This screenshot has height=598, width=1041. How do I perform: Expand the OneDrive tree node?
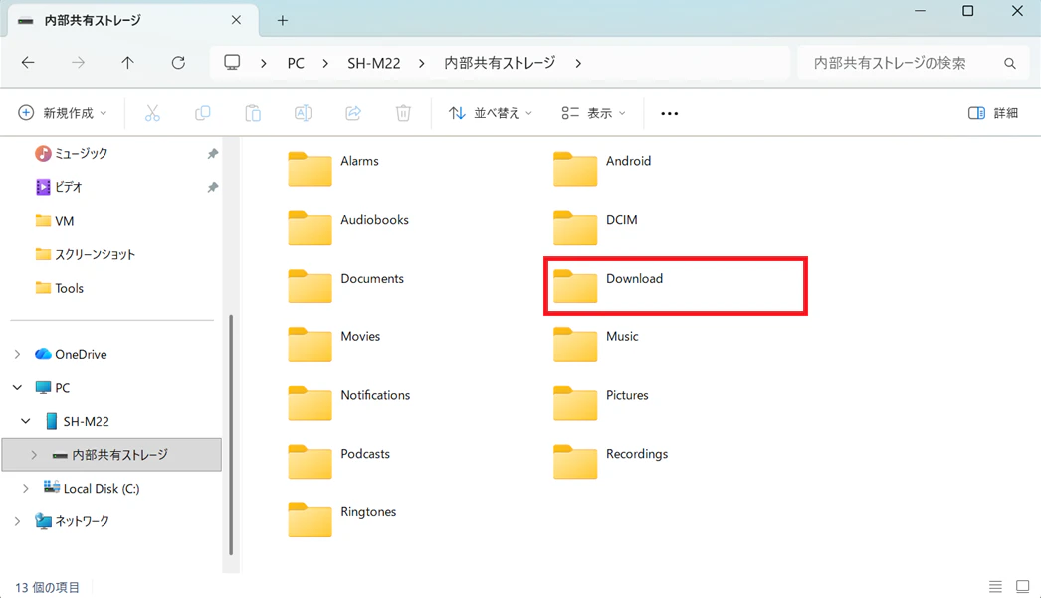point(17,354)
